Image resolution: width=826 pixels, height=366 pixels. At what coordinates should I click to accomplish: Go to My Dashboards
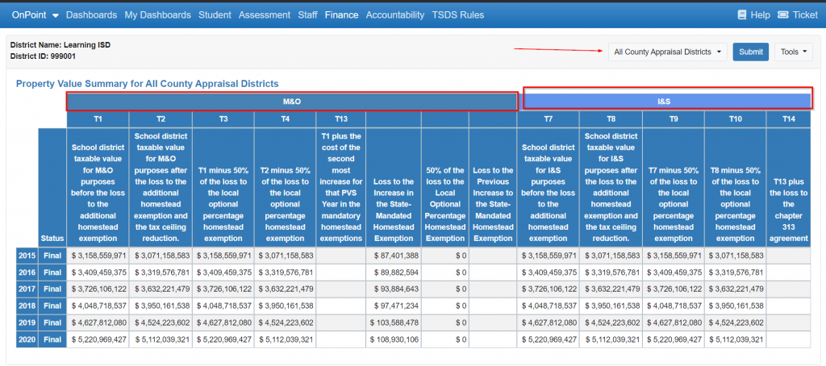(157, 15)
